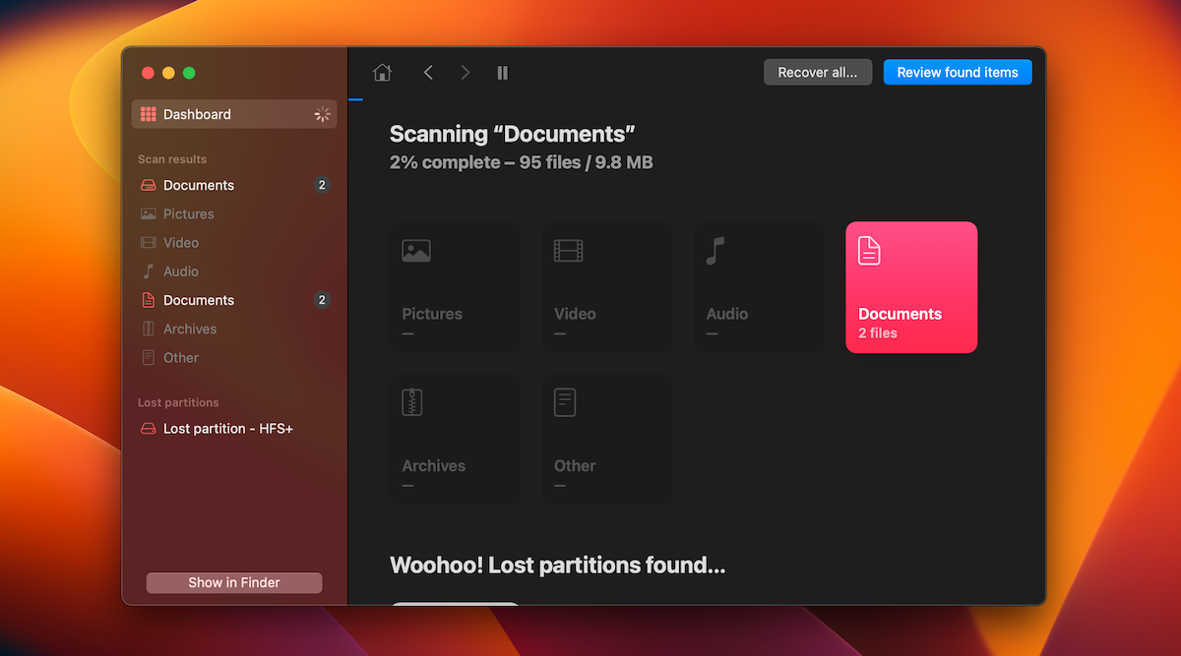
Task: Click Recover all… button
Action: 817,73
